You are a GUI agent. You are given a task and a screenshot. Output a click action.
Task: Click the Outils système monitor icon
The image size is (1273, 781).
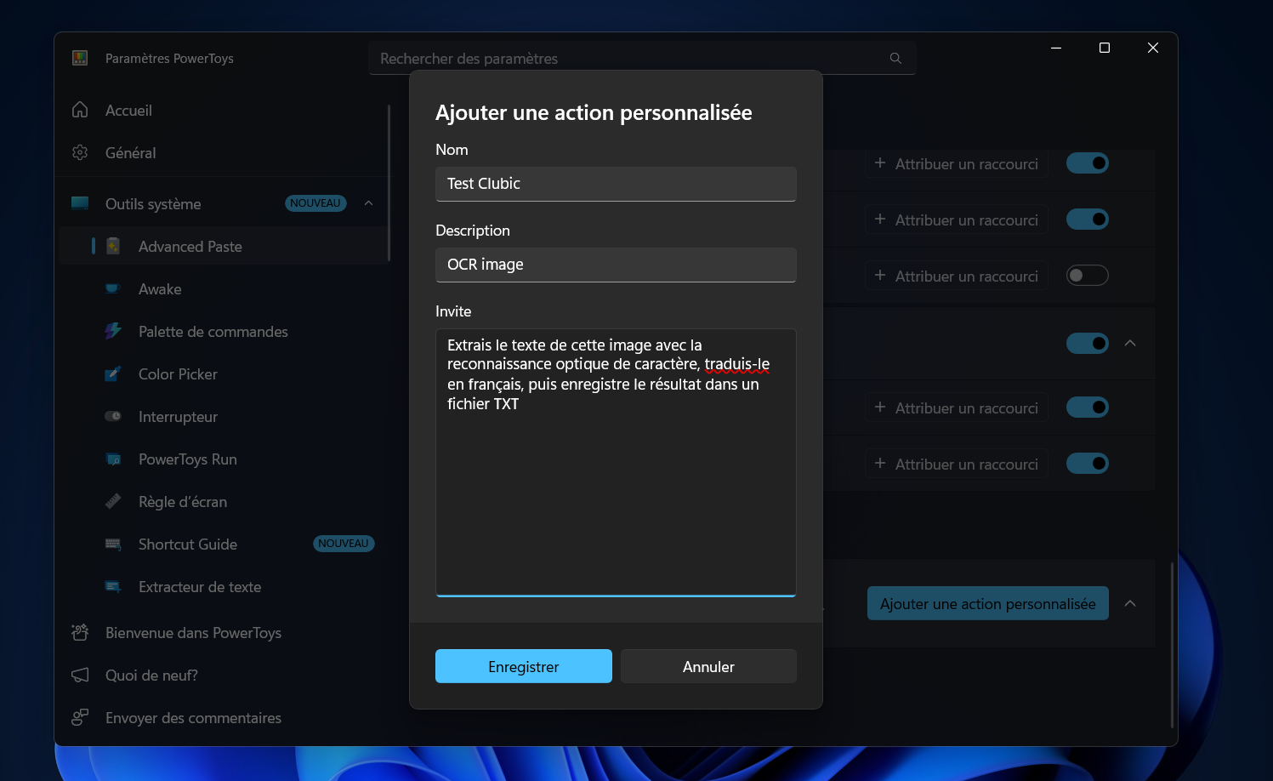80,203
